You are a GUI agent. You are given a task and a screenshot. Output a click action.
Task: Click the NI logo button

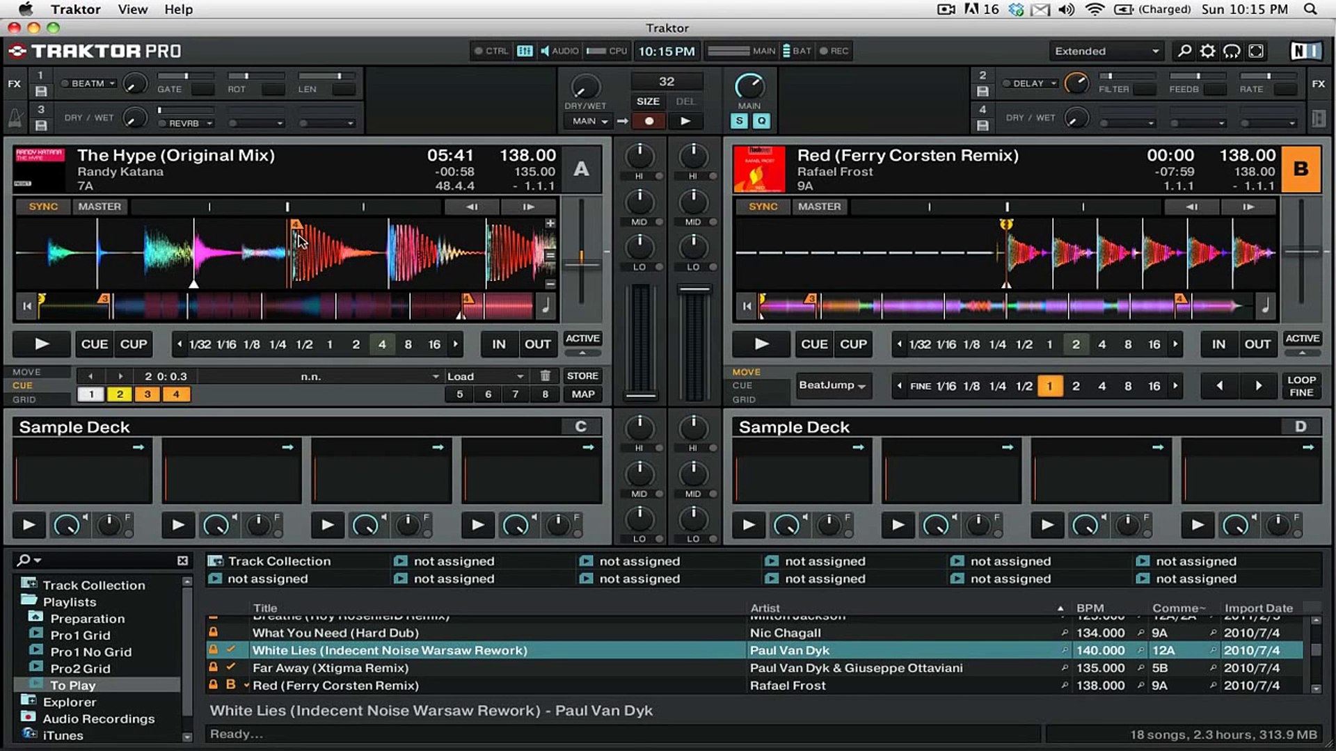tap(1305, 51)
